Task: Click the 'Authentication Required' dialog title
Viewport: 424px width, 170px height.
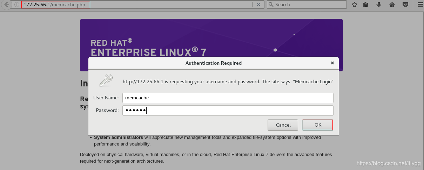Action: (x=214, y=63)
